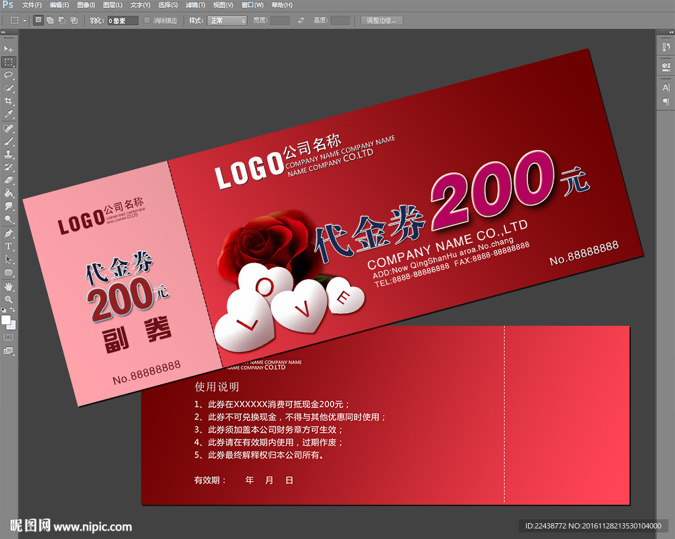Viewport: 675px width, 539px height.
Task: Choose Subtract from Selection mode
Action: [62, 20]
